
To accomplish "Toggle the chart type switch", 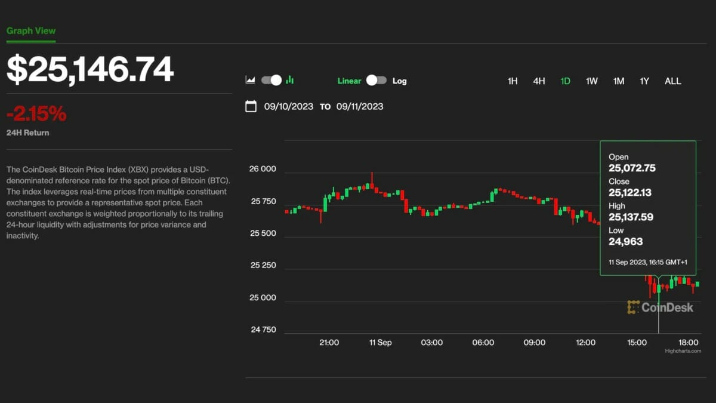I will (x=271, y=80).
